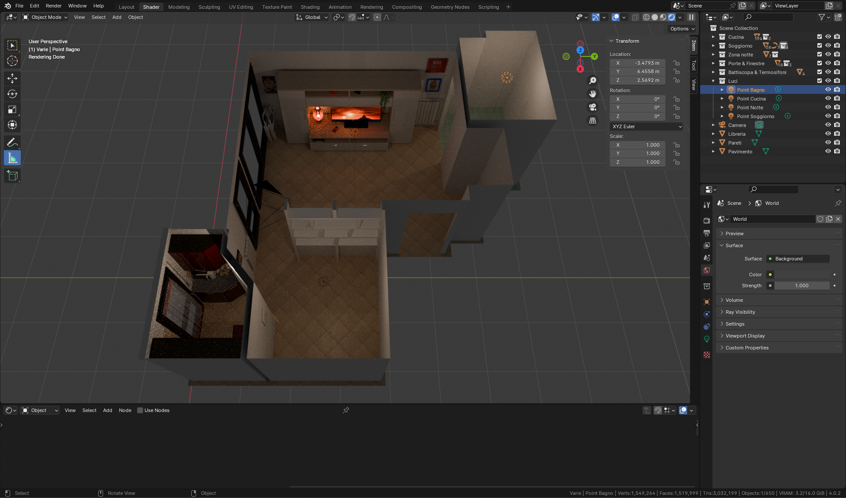Switch to the Geometry Nodes workspace tab
Image resolution: width=846 pixels, height=498 pixels.
[x=450, y=7]
